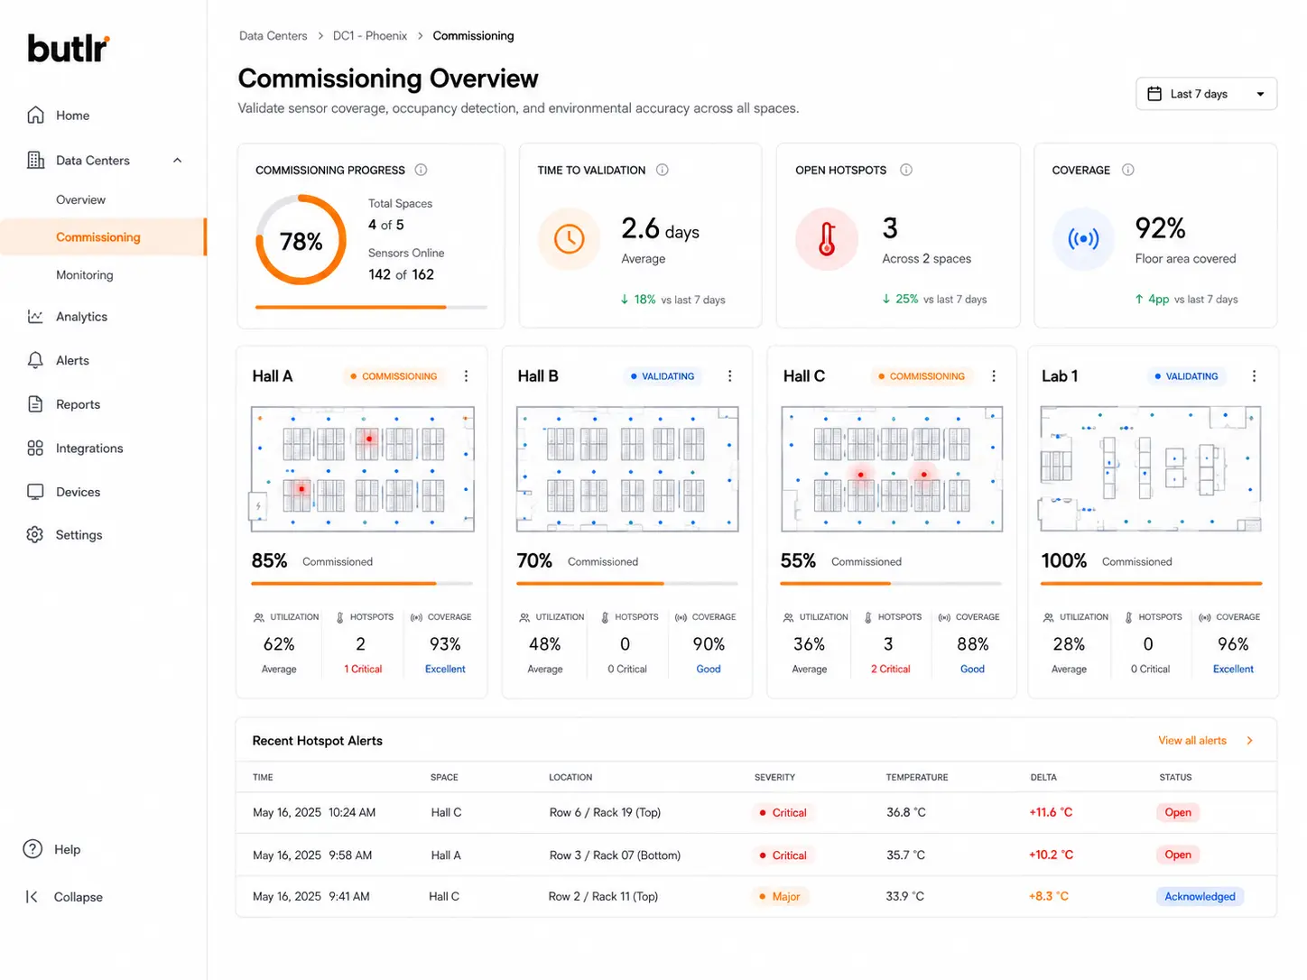Open Analytics in sidebar
The width and height of the screenshot is (1307, 980).
81,317
